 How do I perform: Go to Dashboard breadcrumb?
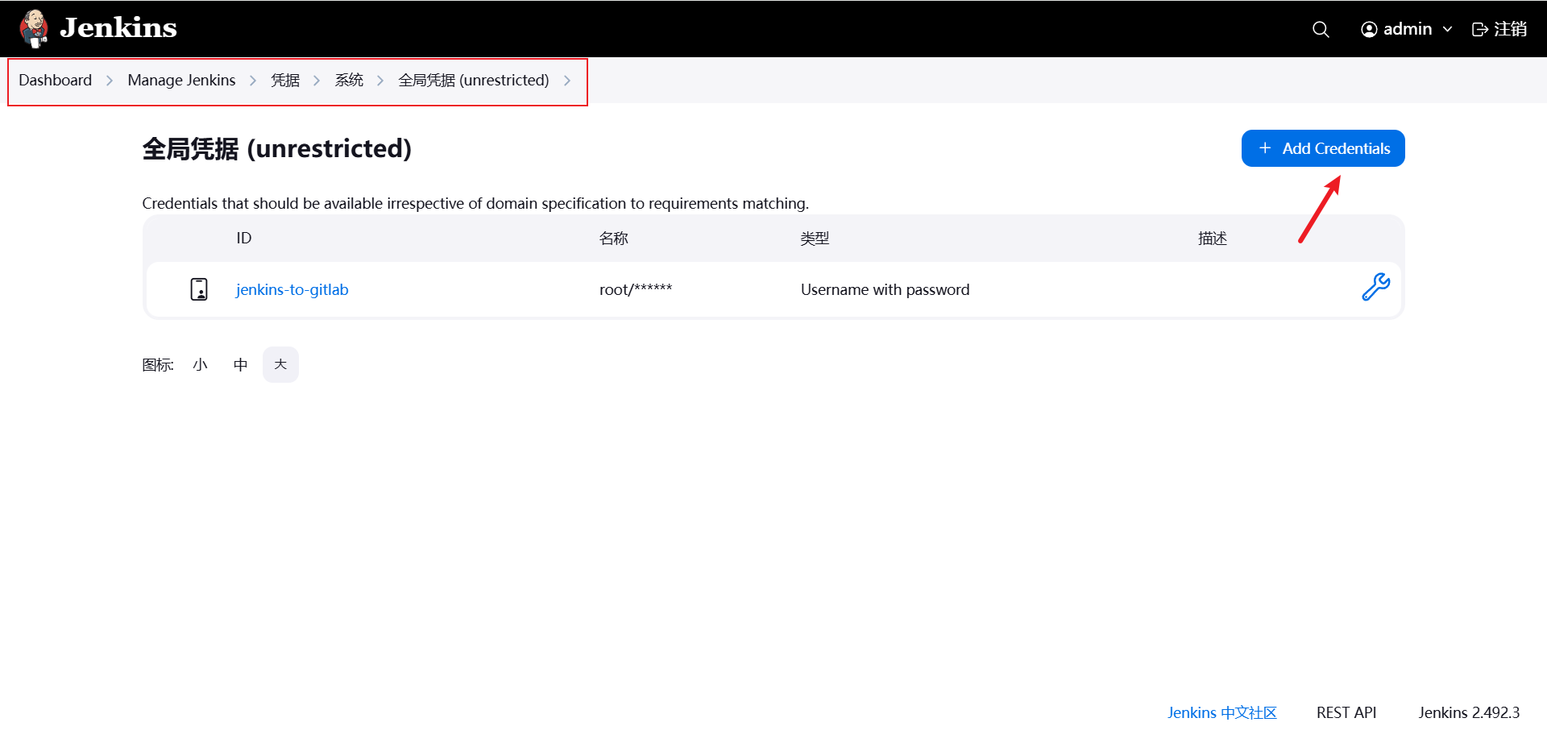point(56,80)
